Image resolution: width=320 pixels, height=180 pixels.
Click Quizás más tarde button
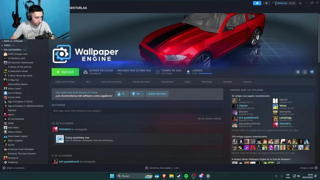[x=157, y=94]
